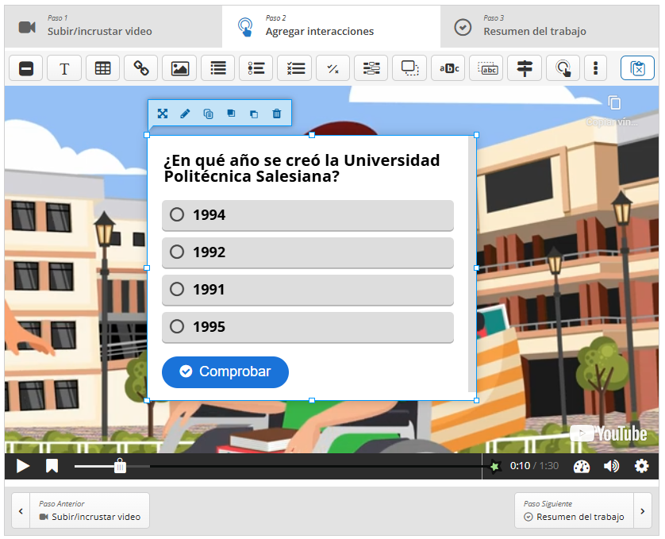The image size is (665, 539).
Task: Add a Crossroads signpost interaction
Action: [525, 69]
